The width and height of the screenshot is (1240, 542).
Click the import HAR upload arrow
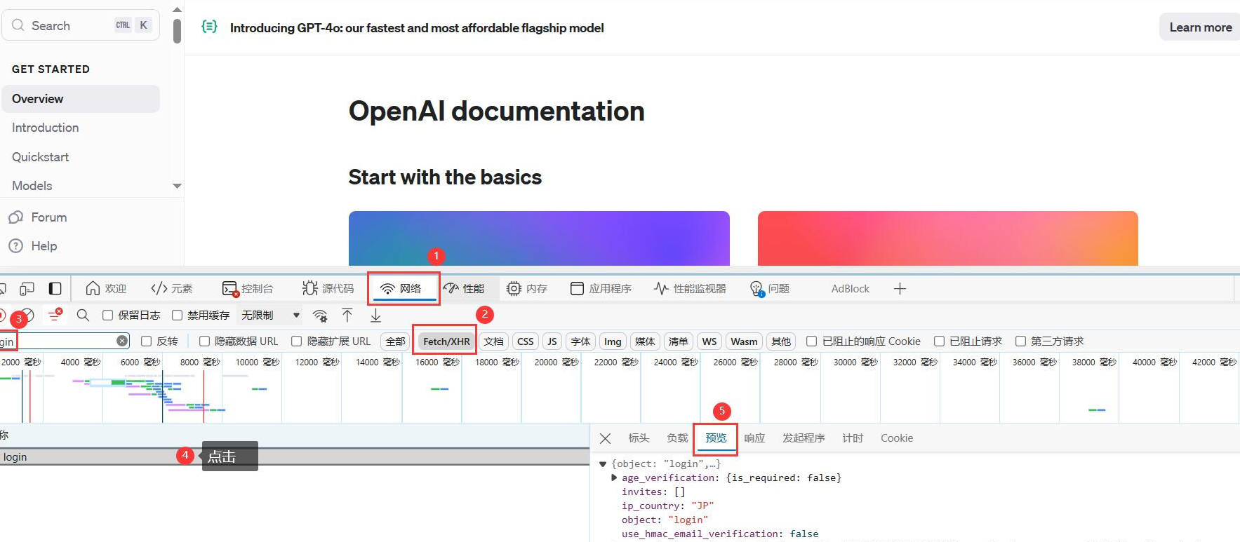347,316
